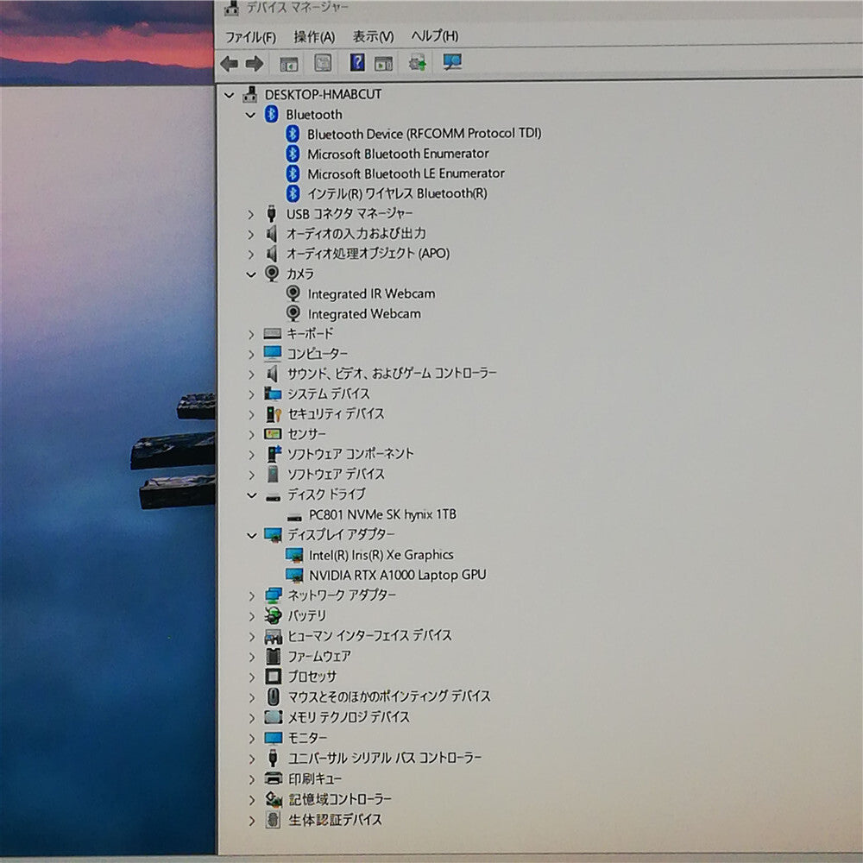This screenshot has width=863, height=863.
Task: Click the show/hide console tree icon
Action: 288,64
